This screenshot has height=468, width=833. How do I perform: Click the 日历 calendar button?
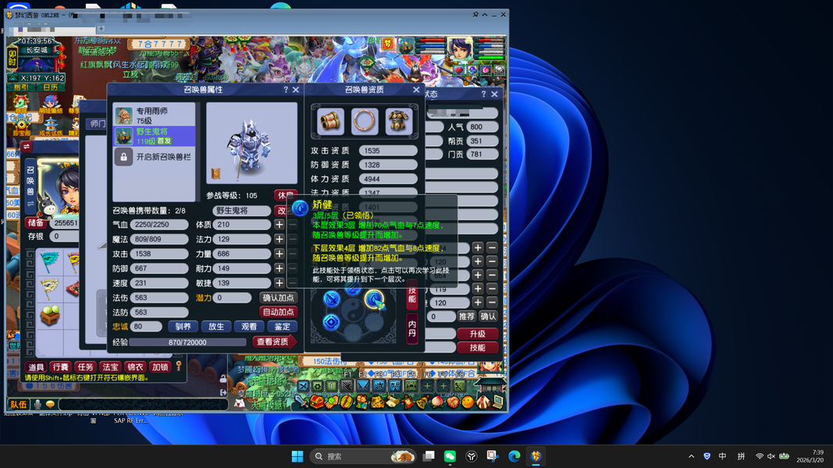click(51, 87)
